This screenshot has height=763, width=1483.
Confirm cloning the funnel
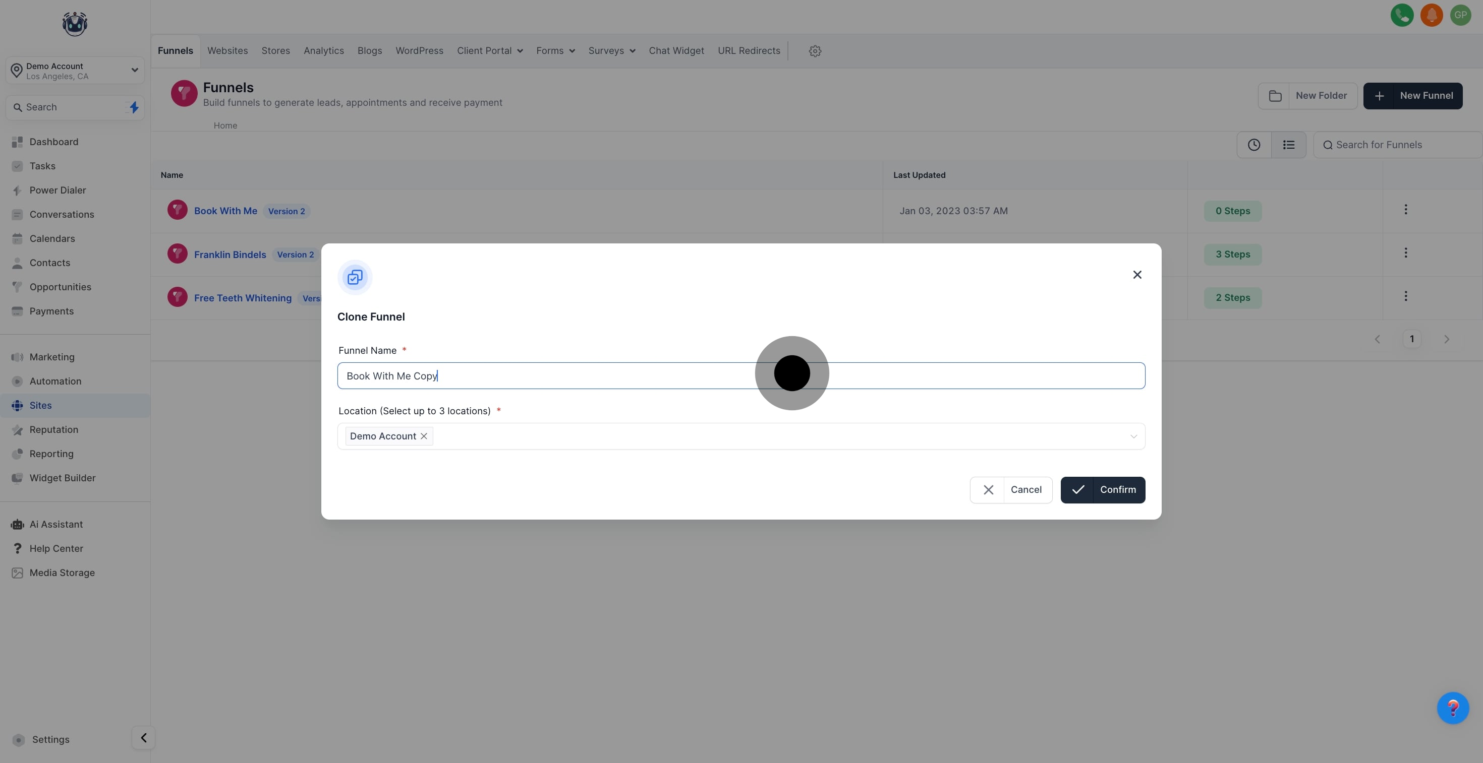[1103, 490]
